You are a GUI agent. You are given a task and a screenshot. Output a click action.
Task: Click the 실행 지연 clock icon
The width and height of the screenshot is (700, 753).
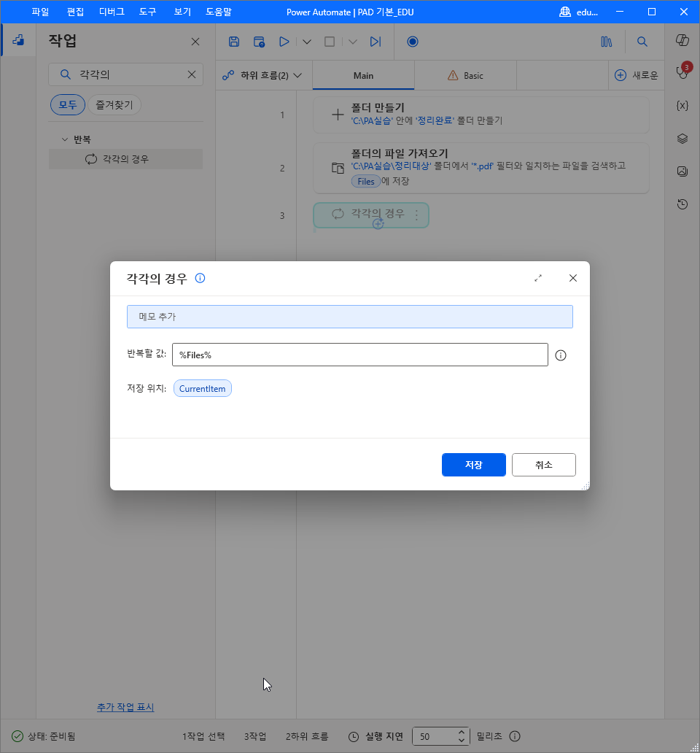point(354,737)
